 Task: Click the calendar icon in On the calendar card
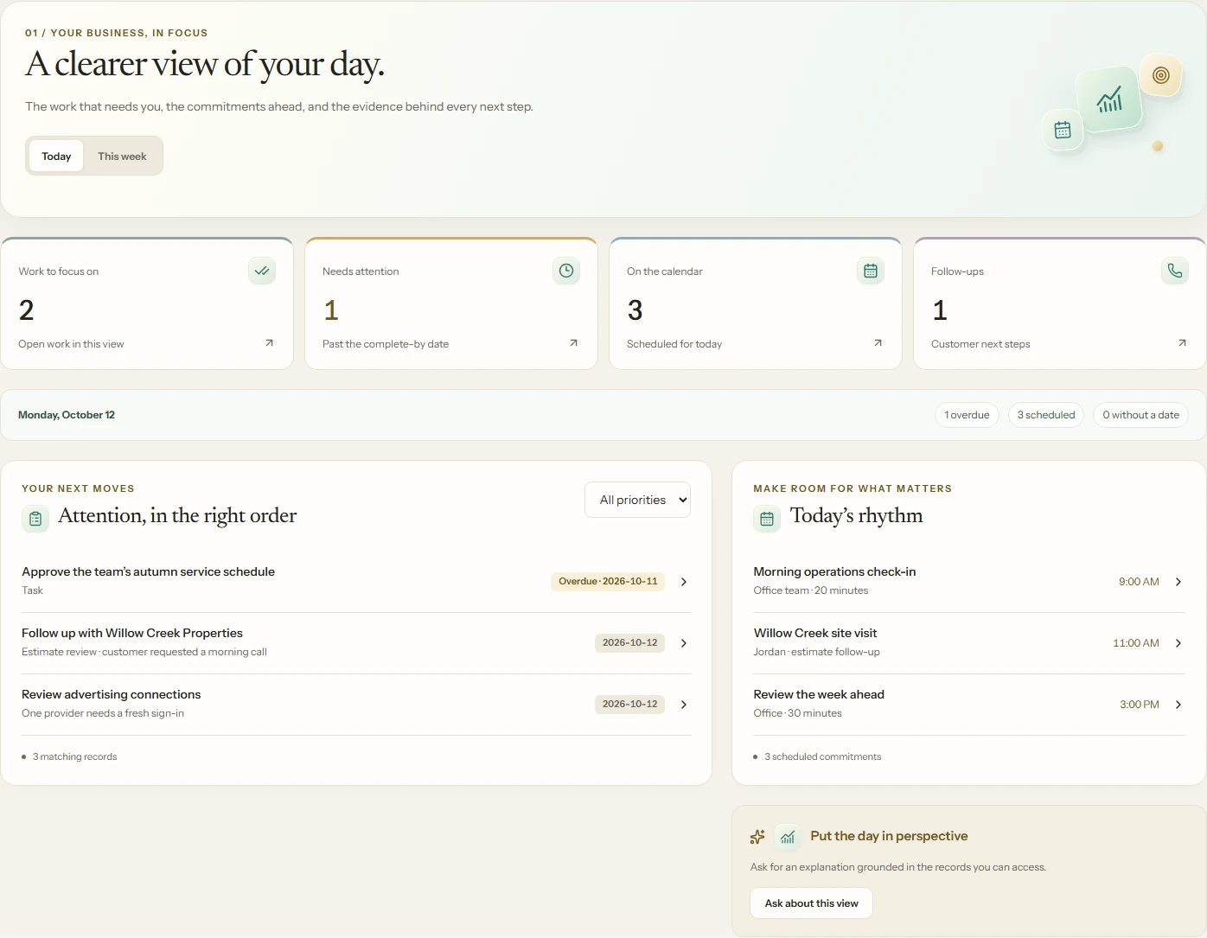[x=871, y=271]
